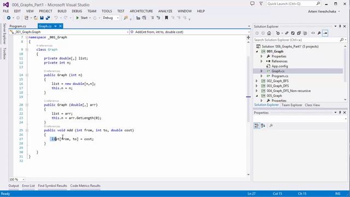Expand the References node under 001_Graph

pyautogui.click(x=261, y=61)
